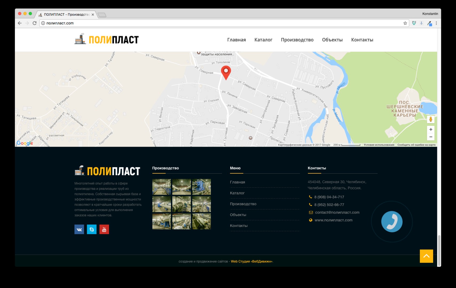This screenshot has height=288, width=456.
Task: Click the Web Студия «ВебДивижн» link
Action: 252,261
